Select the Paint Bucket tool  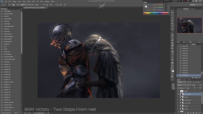[x=172, y=43]
